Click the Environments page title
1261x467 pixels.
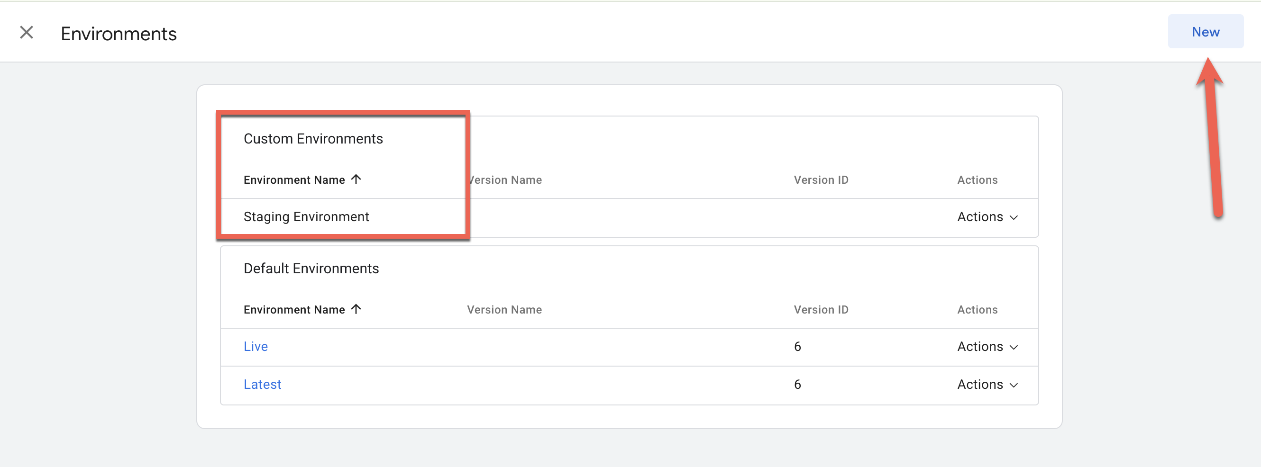click(119, 34)
